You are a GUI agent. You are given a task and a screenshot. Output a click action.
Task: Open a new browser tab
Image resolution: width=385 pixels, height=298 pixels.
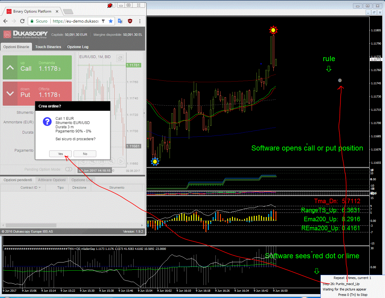(68, 12)
